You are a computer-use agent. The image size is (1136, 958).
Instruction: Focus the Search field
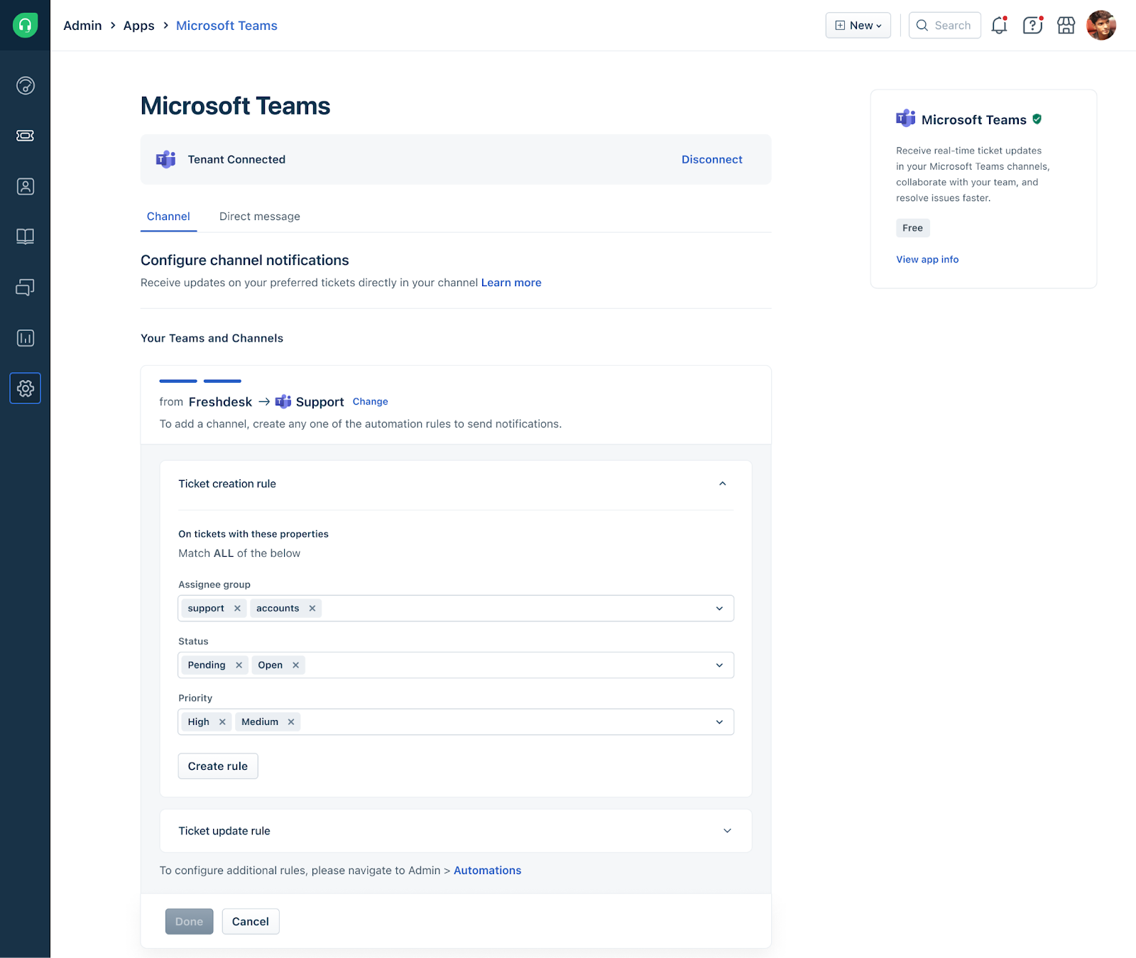[x=945, y=26]
